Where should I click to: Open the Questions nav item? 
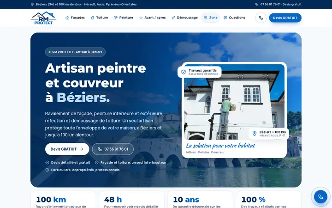[234, 18]
